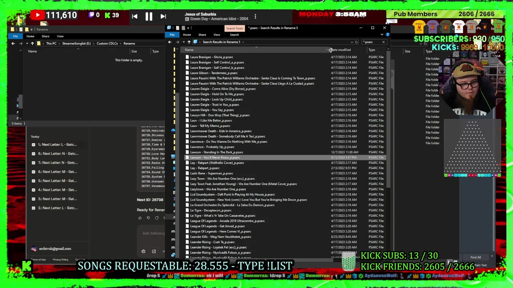Open chat 6.: Next Letter: M - Bat...
Image resolution: width=513 pixels, height=288 pixels.
pyautogui.click(x=57, y=172)
